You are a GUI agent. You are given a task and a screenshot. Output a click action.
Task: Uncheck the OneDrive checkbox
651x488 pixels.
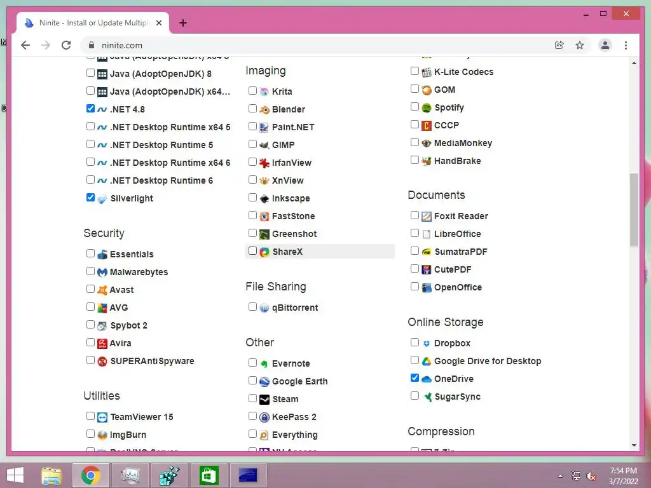415,377
